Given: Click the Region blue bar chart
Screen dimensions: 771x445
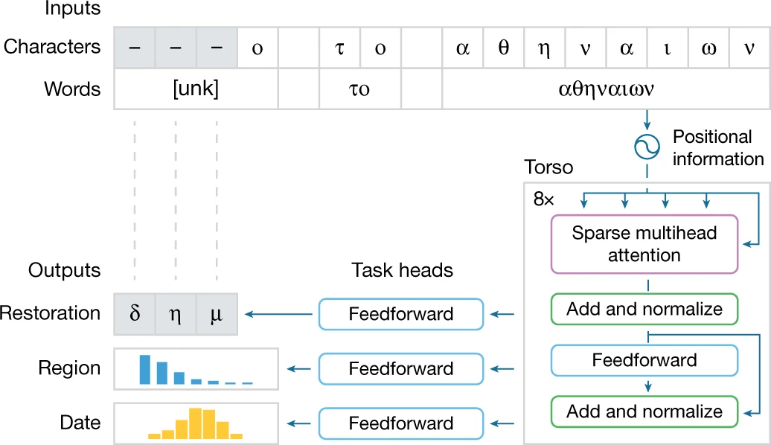Looking at the screenshot, I should tap(196, 368).
